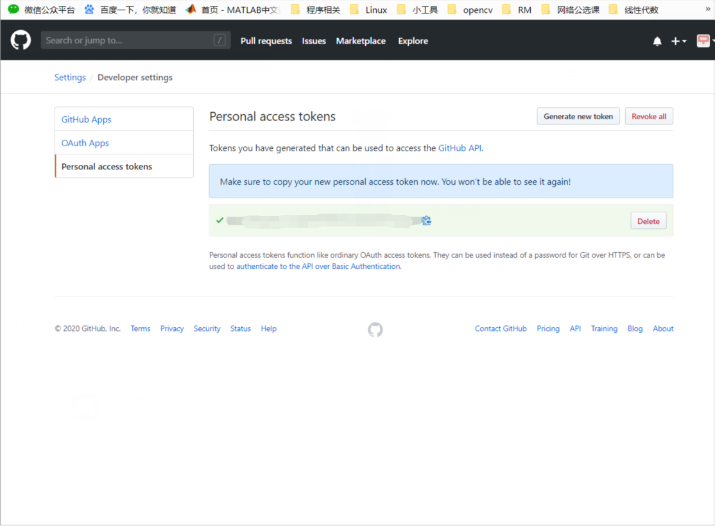
Task: Click the slash shortcut icon in search
Action: [x=220, y=40]
